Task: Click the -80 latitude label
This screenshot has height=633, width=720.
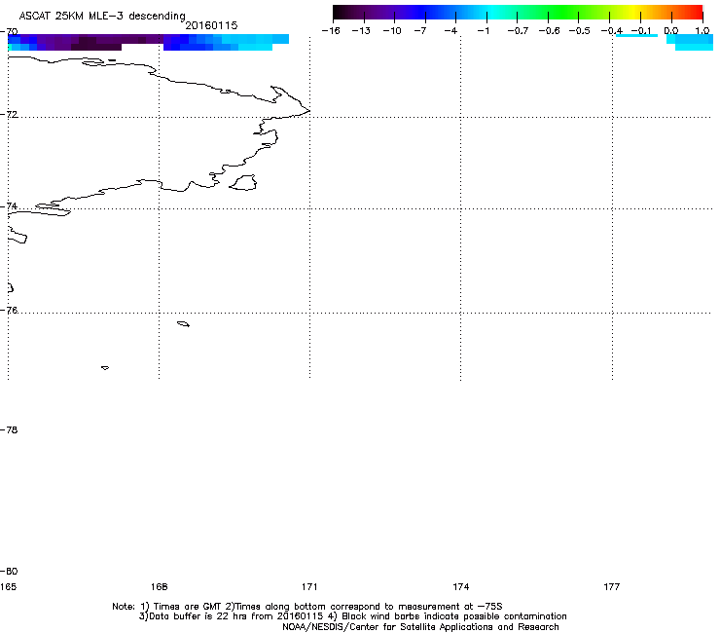Action: point(9,572)
